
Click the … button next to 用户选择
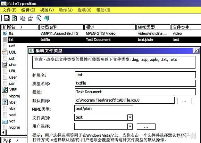point(146,127)
